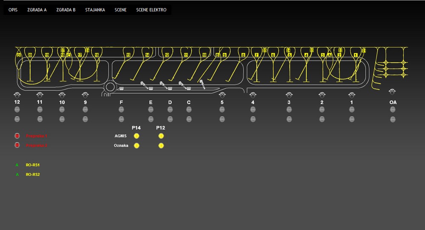Select the floodlight icon above mast 3
Image resolution: width=425 pixels, height=230 pixels.
(289, 95)
